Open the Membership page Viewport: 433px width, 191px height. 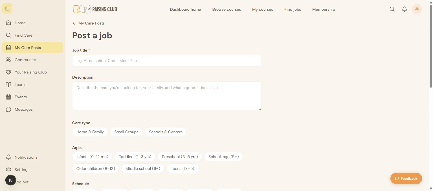(x=324, y=9)
